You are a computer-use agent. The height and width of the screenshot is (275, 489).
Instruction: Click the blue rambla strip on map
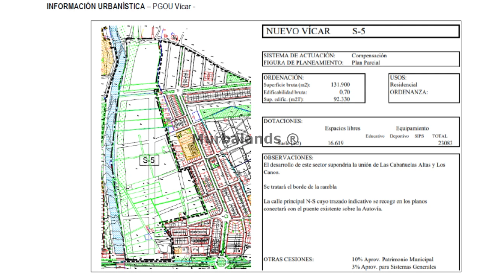114,153
